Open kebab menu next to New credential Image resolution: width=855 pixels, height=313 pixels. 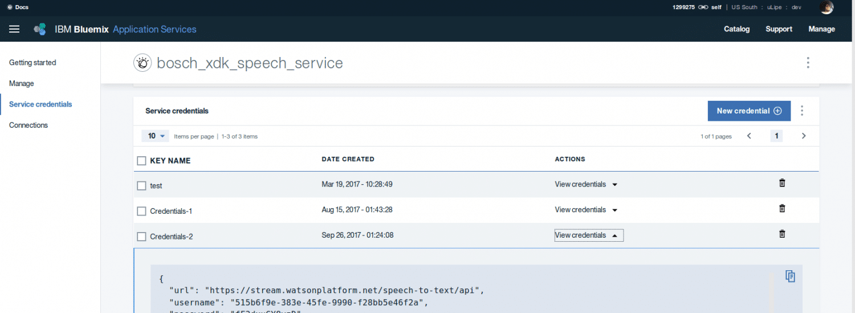point(802,111)
